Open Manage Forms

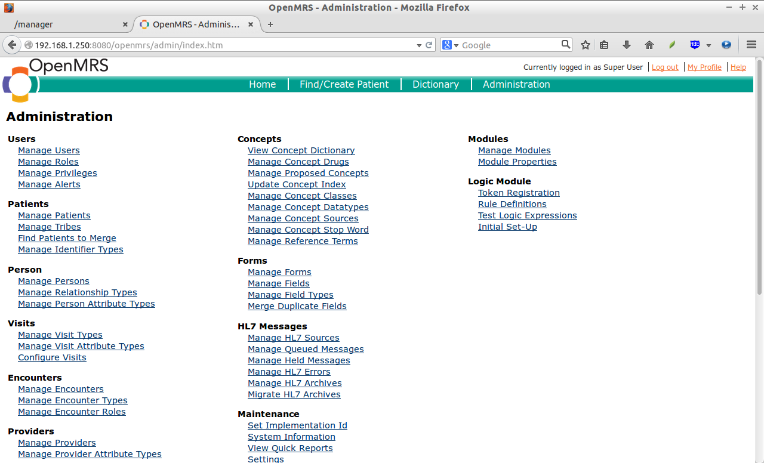[279, 272]
